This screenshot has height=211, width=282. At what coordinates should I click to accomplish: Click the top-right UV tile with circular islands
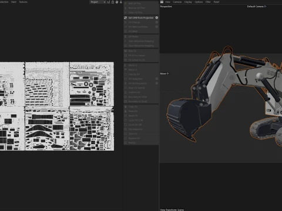coord(92,84)
